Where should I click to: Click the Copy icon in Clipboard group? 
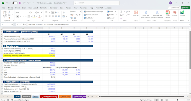(9, 15)
